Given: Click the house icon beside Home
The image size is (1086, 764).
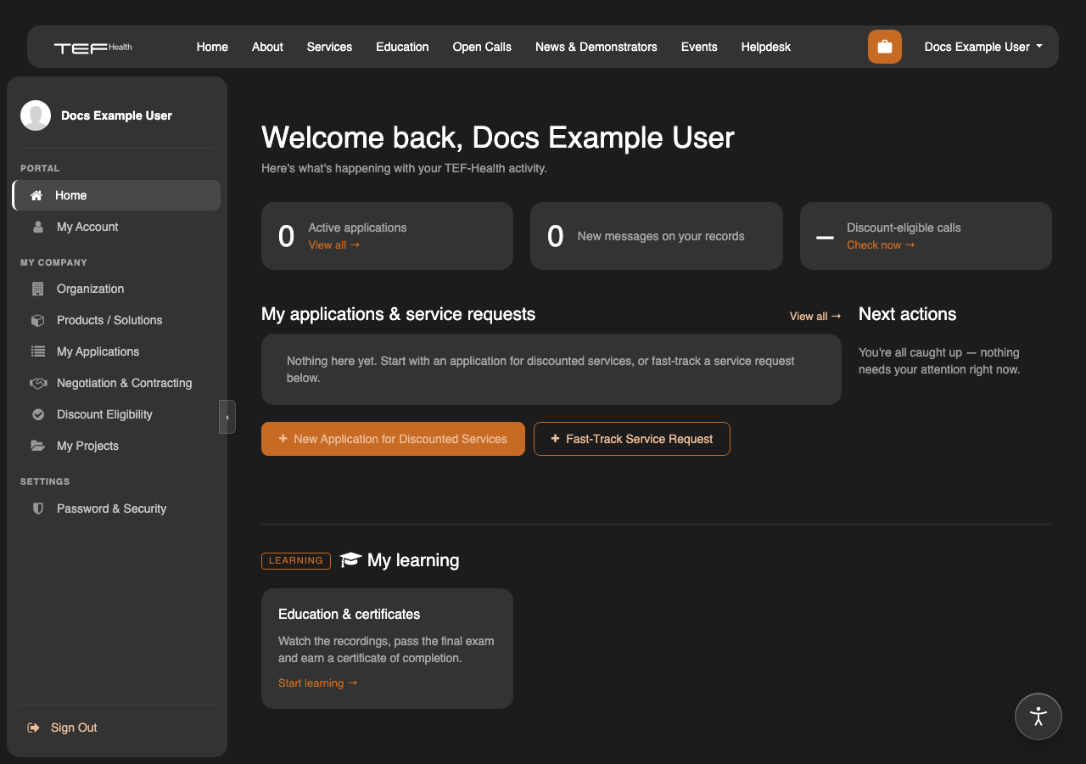Looking at the screenshot, I should tap(36, 195).
